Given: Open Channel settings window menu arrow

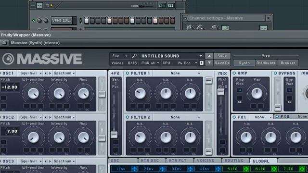Looking at the screenshot, I should (x=185, y=18).
